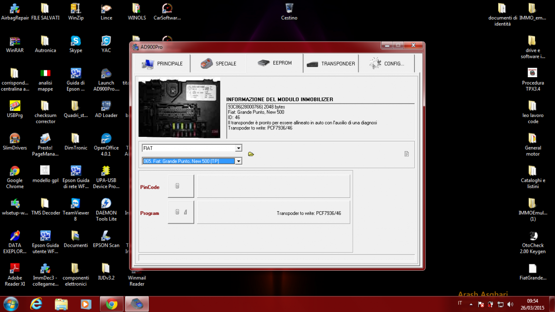Click the PinCode read button
555x312 pixels.
[x=181, y=186]
